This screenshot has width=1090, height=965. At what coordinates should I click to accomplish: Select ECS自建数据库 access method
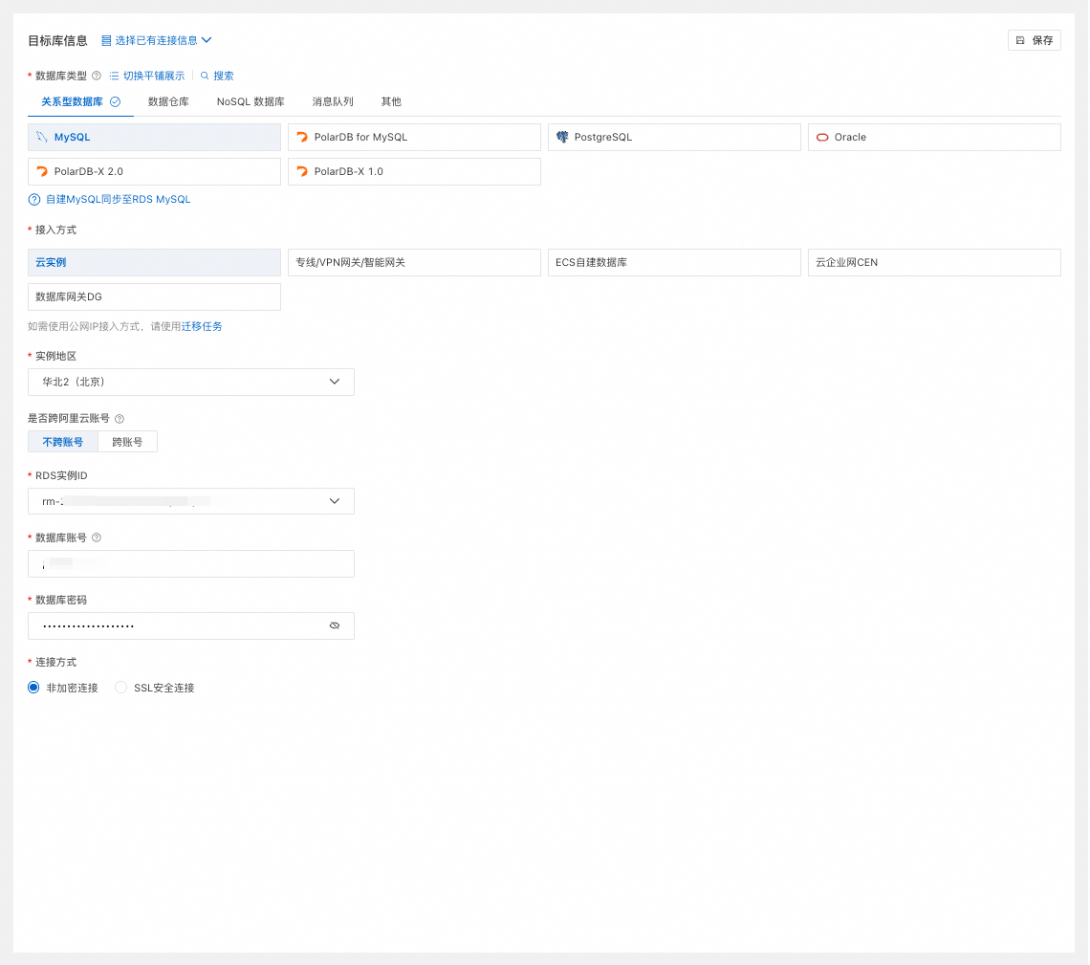pos(674,262)
